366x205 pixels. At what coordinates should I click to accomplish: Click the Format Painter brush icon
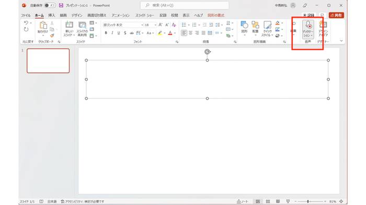point(52,35)
